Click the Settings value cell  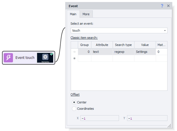point(145,52)
